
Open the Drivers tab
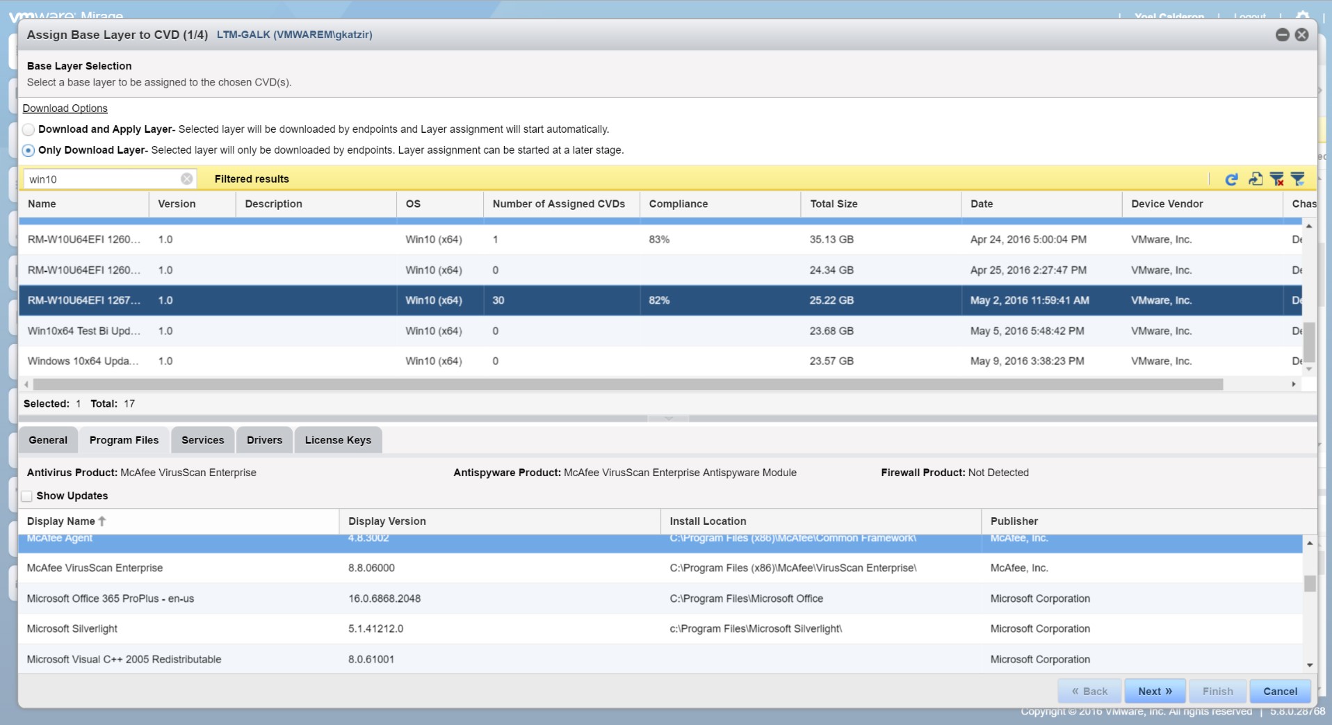[264, 440]
